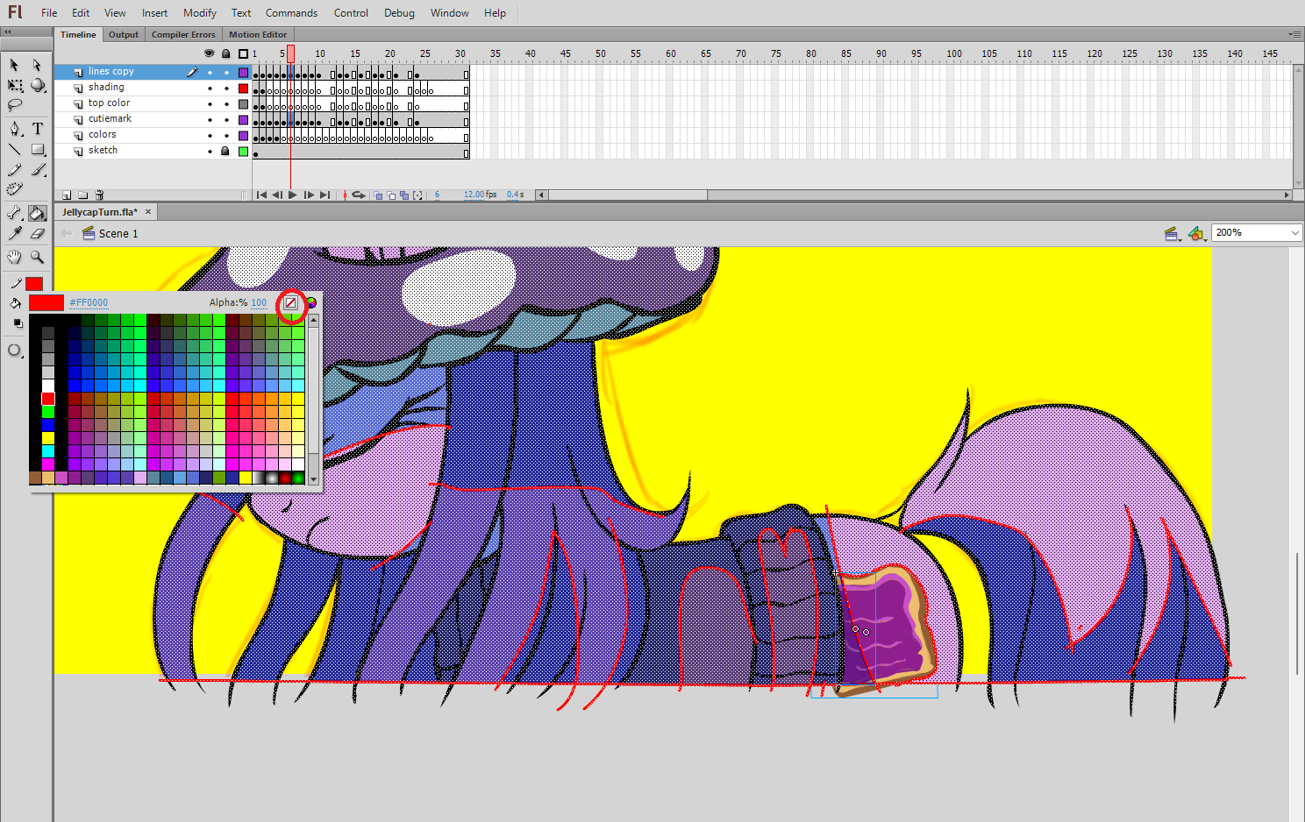Toggle visibility dot of colors layer
Image resolution: width=1305 pixels, height=822 pixels.
(210, 135)
